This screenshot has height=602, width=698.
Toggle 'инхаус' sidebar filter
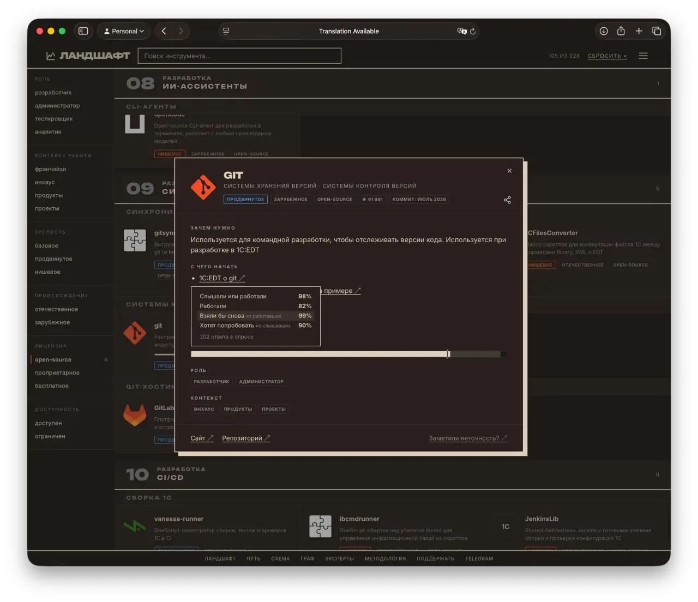[x=45, y=182]
